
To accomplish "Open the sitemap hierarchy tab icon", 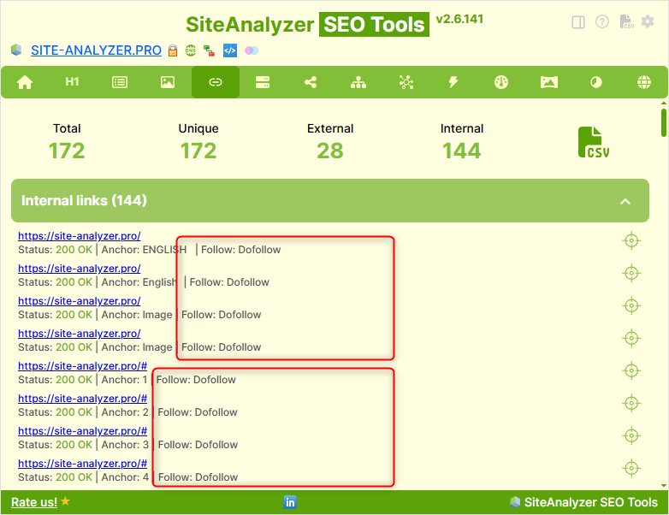I will click(x=358, y=82).
